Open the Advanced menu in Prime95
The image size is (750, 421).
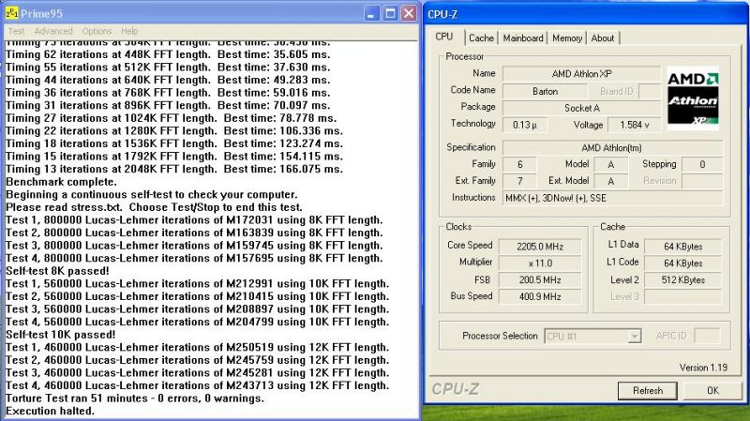point(53,31)
